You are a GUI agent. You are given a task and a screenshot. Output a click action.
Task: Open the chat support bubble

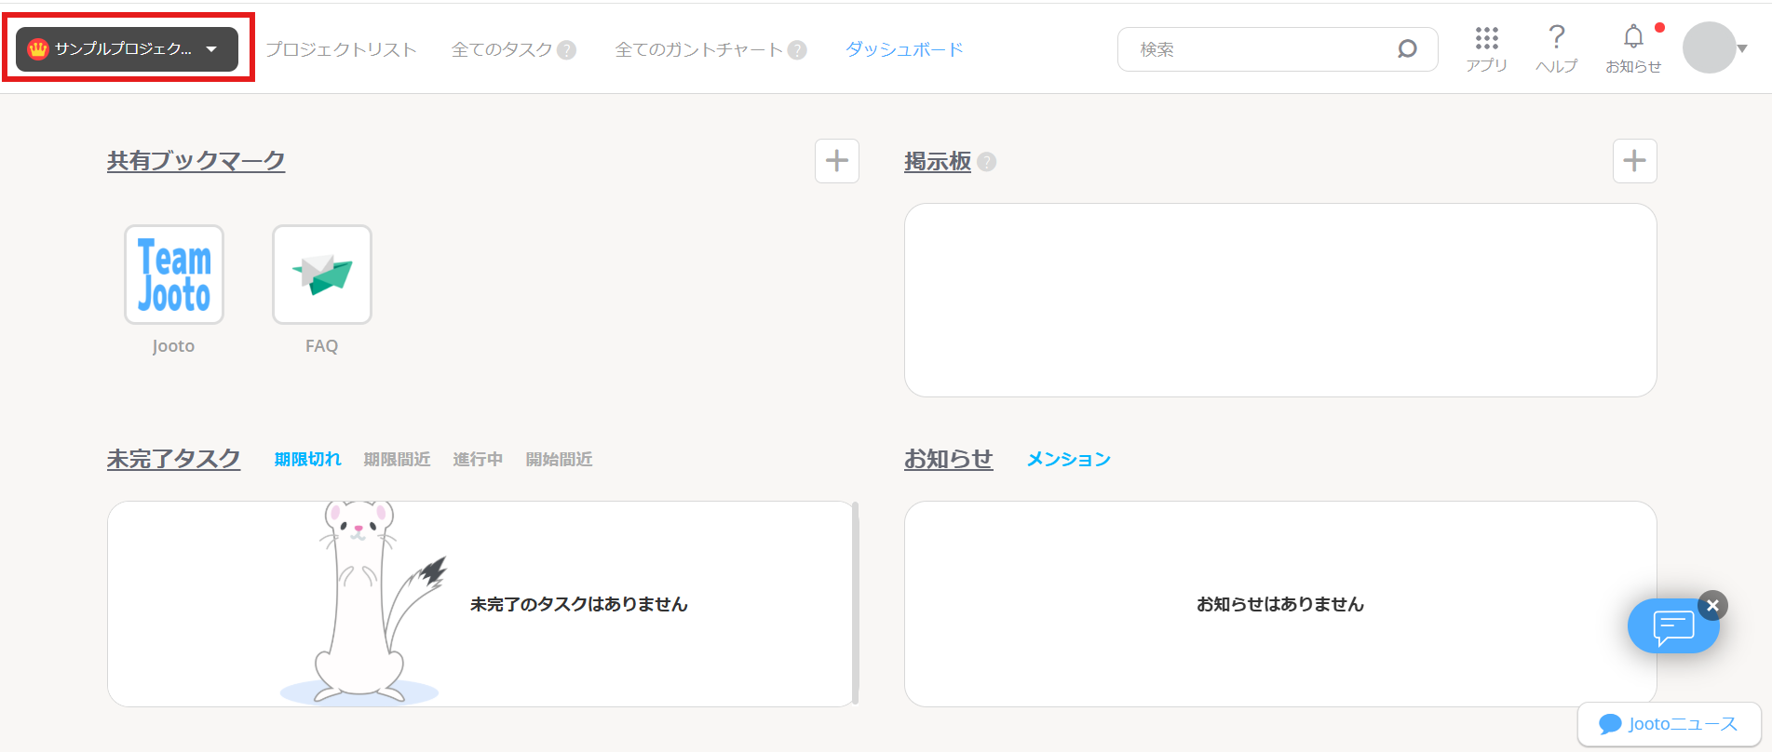point(1673,626)
